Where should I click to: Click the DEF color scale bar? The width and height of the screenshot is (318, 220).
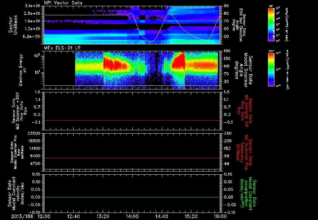click(x=271, y=69)
